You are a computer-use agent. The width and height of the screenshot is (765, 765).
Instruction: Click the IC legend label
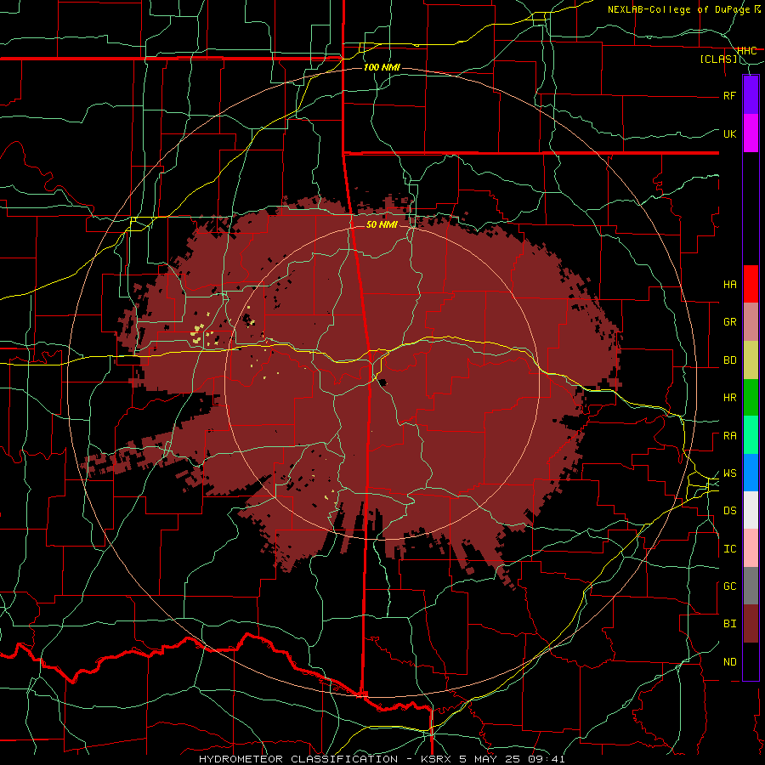[729, 549]
